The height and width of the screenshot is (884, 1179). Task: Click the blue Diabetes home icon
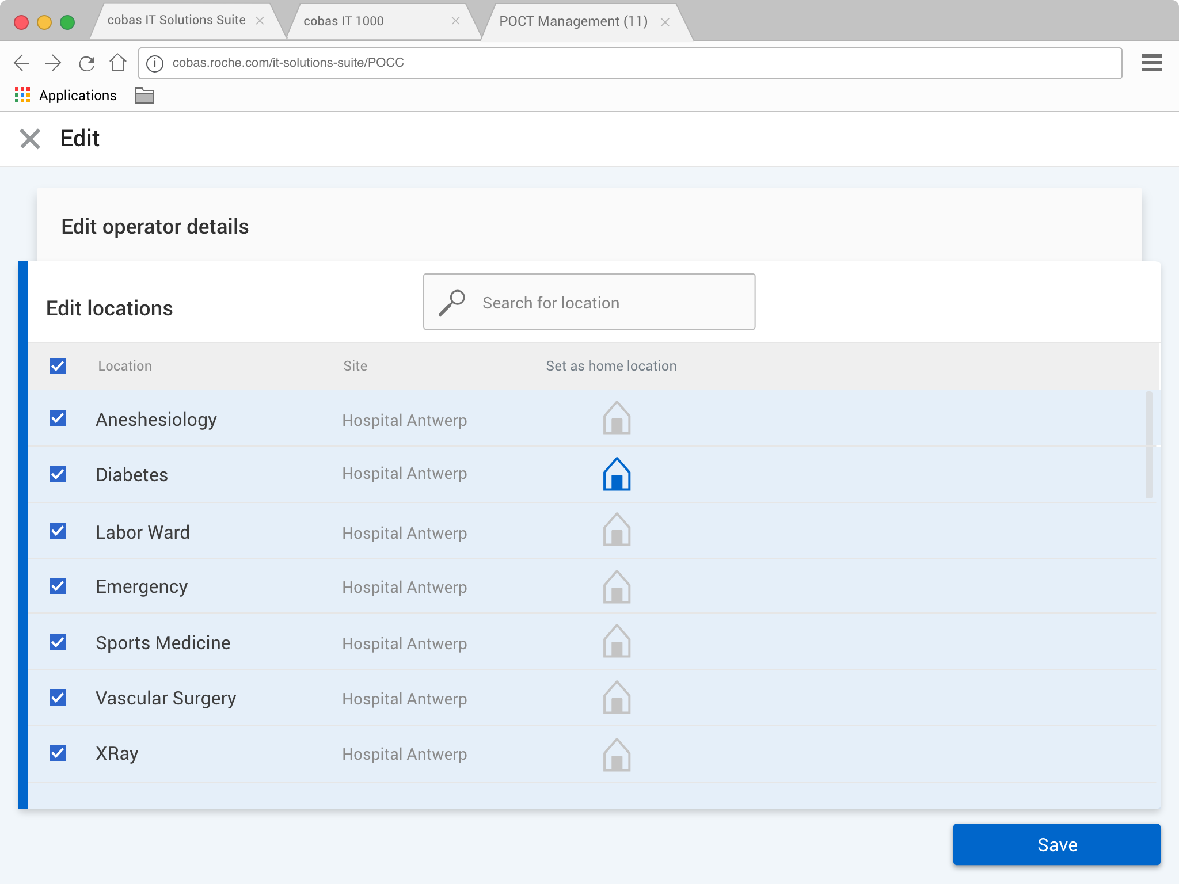click(x=617, y=474)
